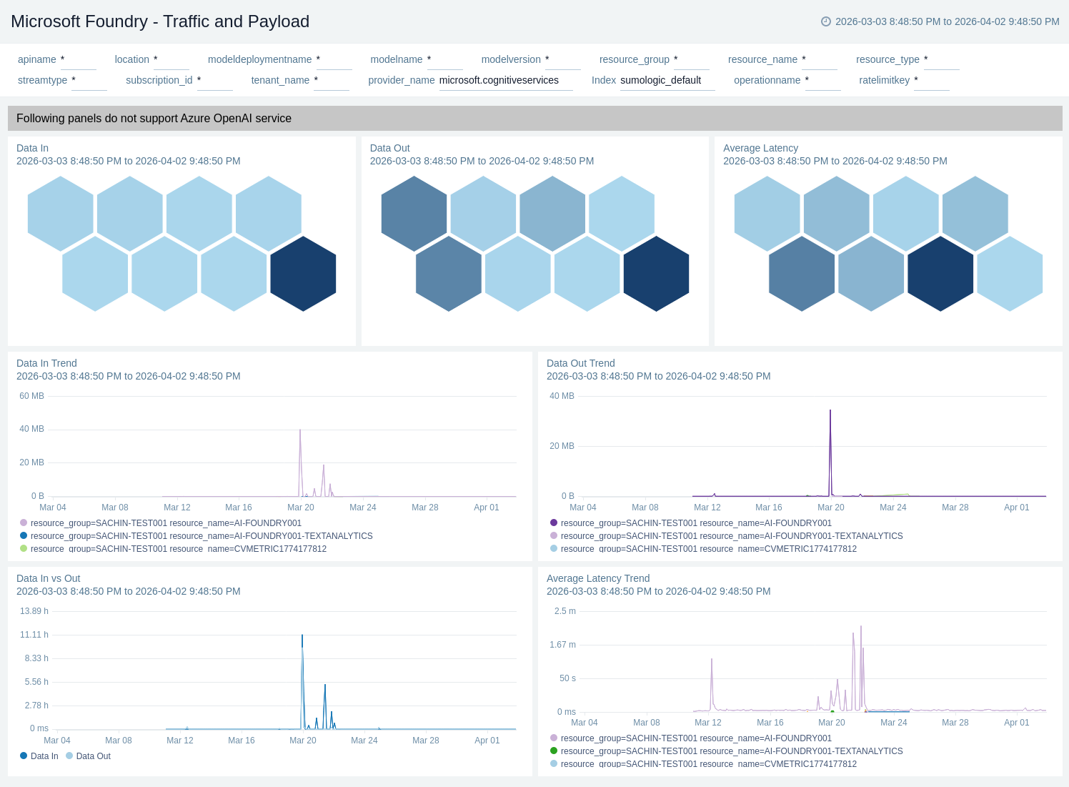Toggle CVMETRIC1774177812 series in Data Out Trend legend
The height and width of the screenshot is (787, 1069).
[x=708, y=549]
